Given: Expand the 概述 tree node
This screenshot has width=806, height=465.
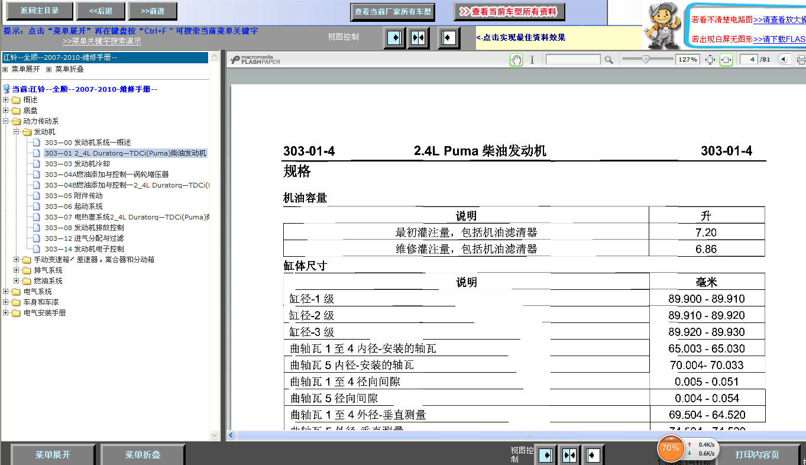Looking at the screenshot, I should 6,100.
